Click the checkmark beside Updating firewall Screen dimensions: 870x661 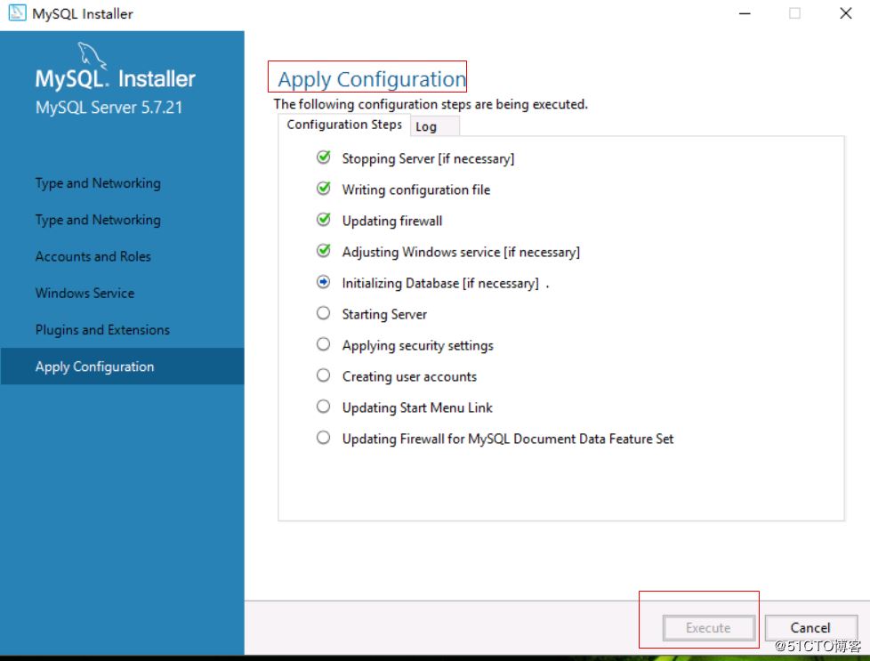tap(324, 219)
